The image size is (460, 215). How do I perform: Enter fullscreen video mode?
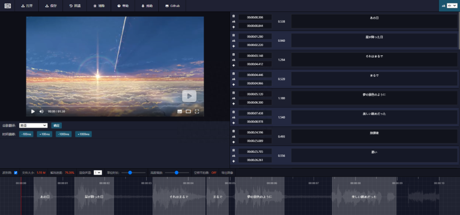[197, 112]
